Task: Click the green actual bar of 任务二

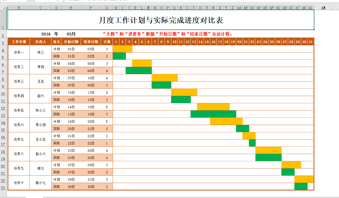Action: 139,71
